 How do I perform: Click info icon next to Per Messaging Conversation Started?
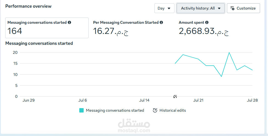[x=161, y=22]
